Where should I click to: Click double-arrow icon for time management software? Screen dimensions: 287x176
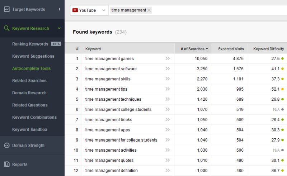(168, 68)
